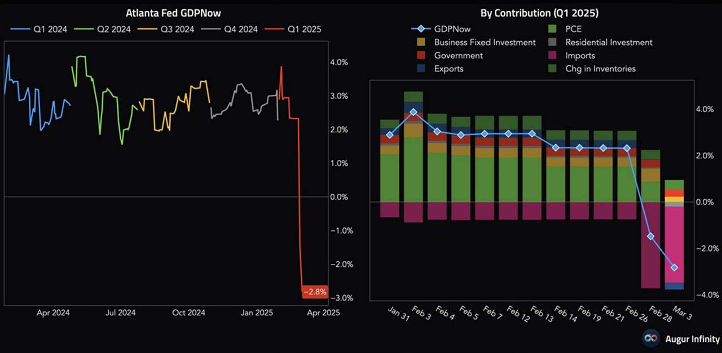Click the green PCE bar for Jan 31

[390, 178]
